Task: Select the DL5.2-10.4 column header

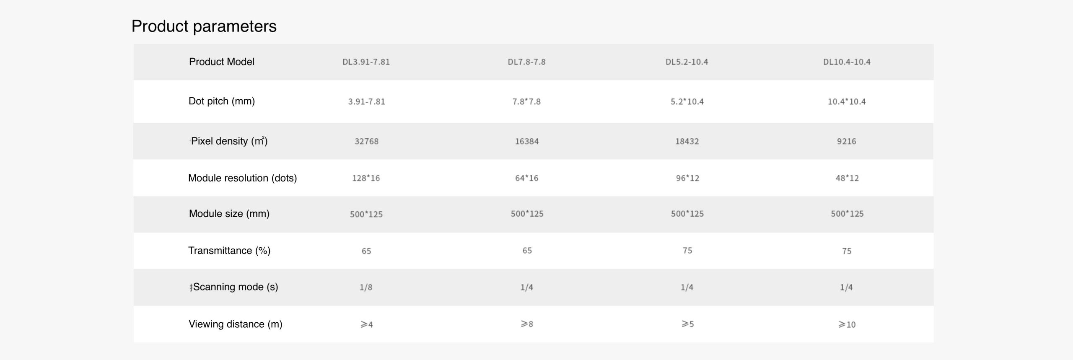Action: [x=687, y=62]
